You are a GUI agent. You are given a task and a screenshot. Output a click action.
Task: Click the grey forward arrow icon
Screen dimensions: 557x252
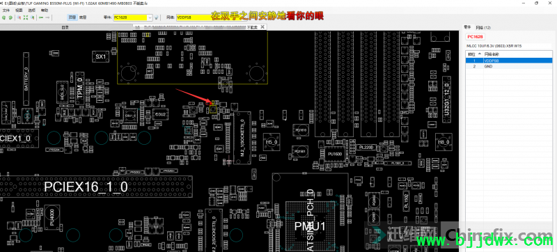pyautogui.click(x=47, y=17)
